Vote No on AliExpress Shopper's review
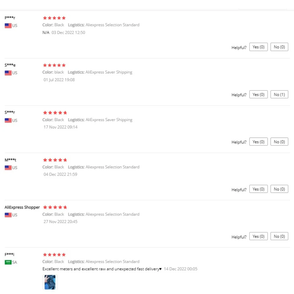 pos(279,236)
